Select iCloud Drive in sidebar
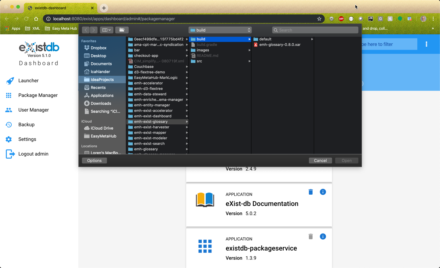440x268 pixels. pyautogui.click(x=102, y=128)
